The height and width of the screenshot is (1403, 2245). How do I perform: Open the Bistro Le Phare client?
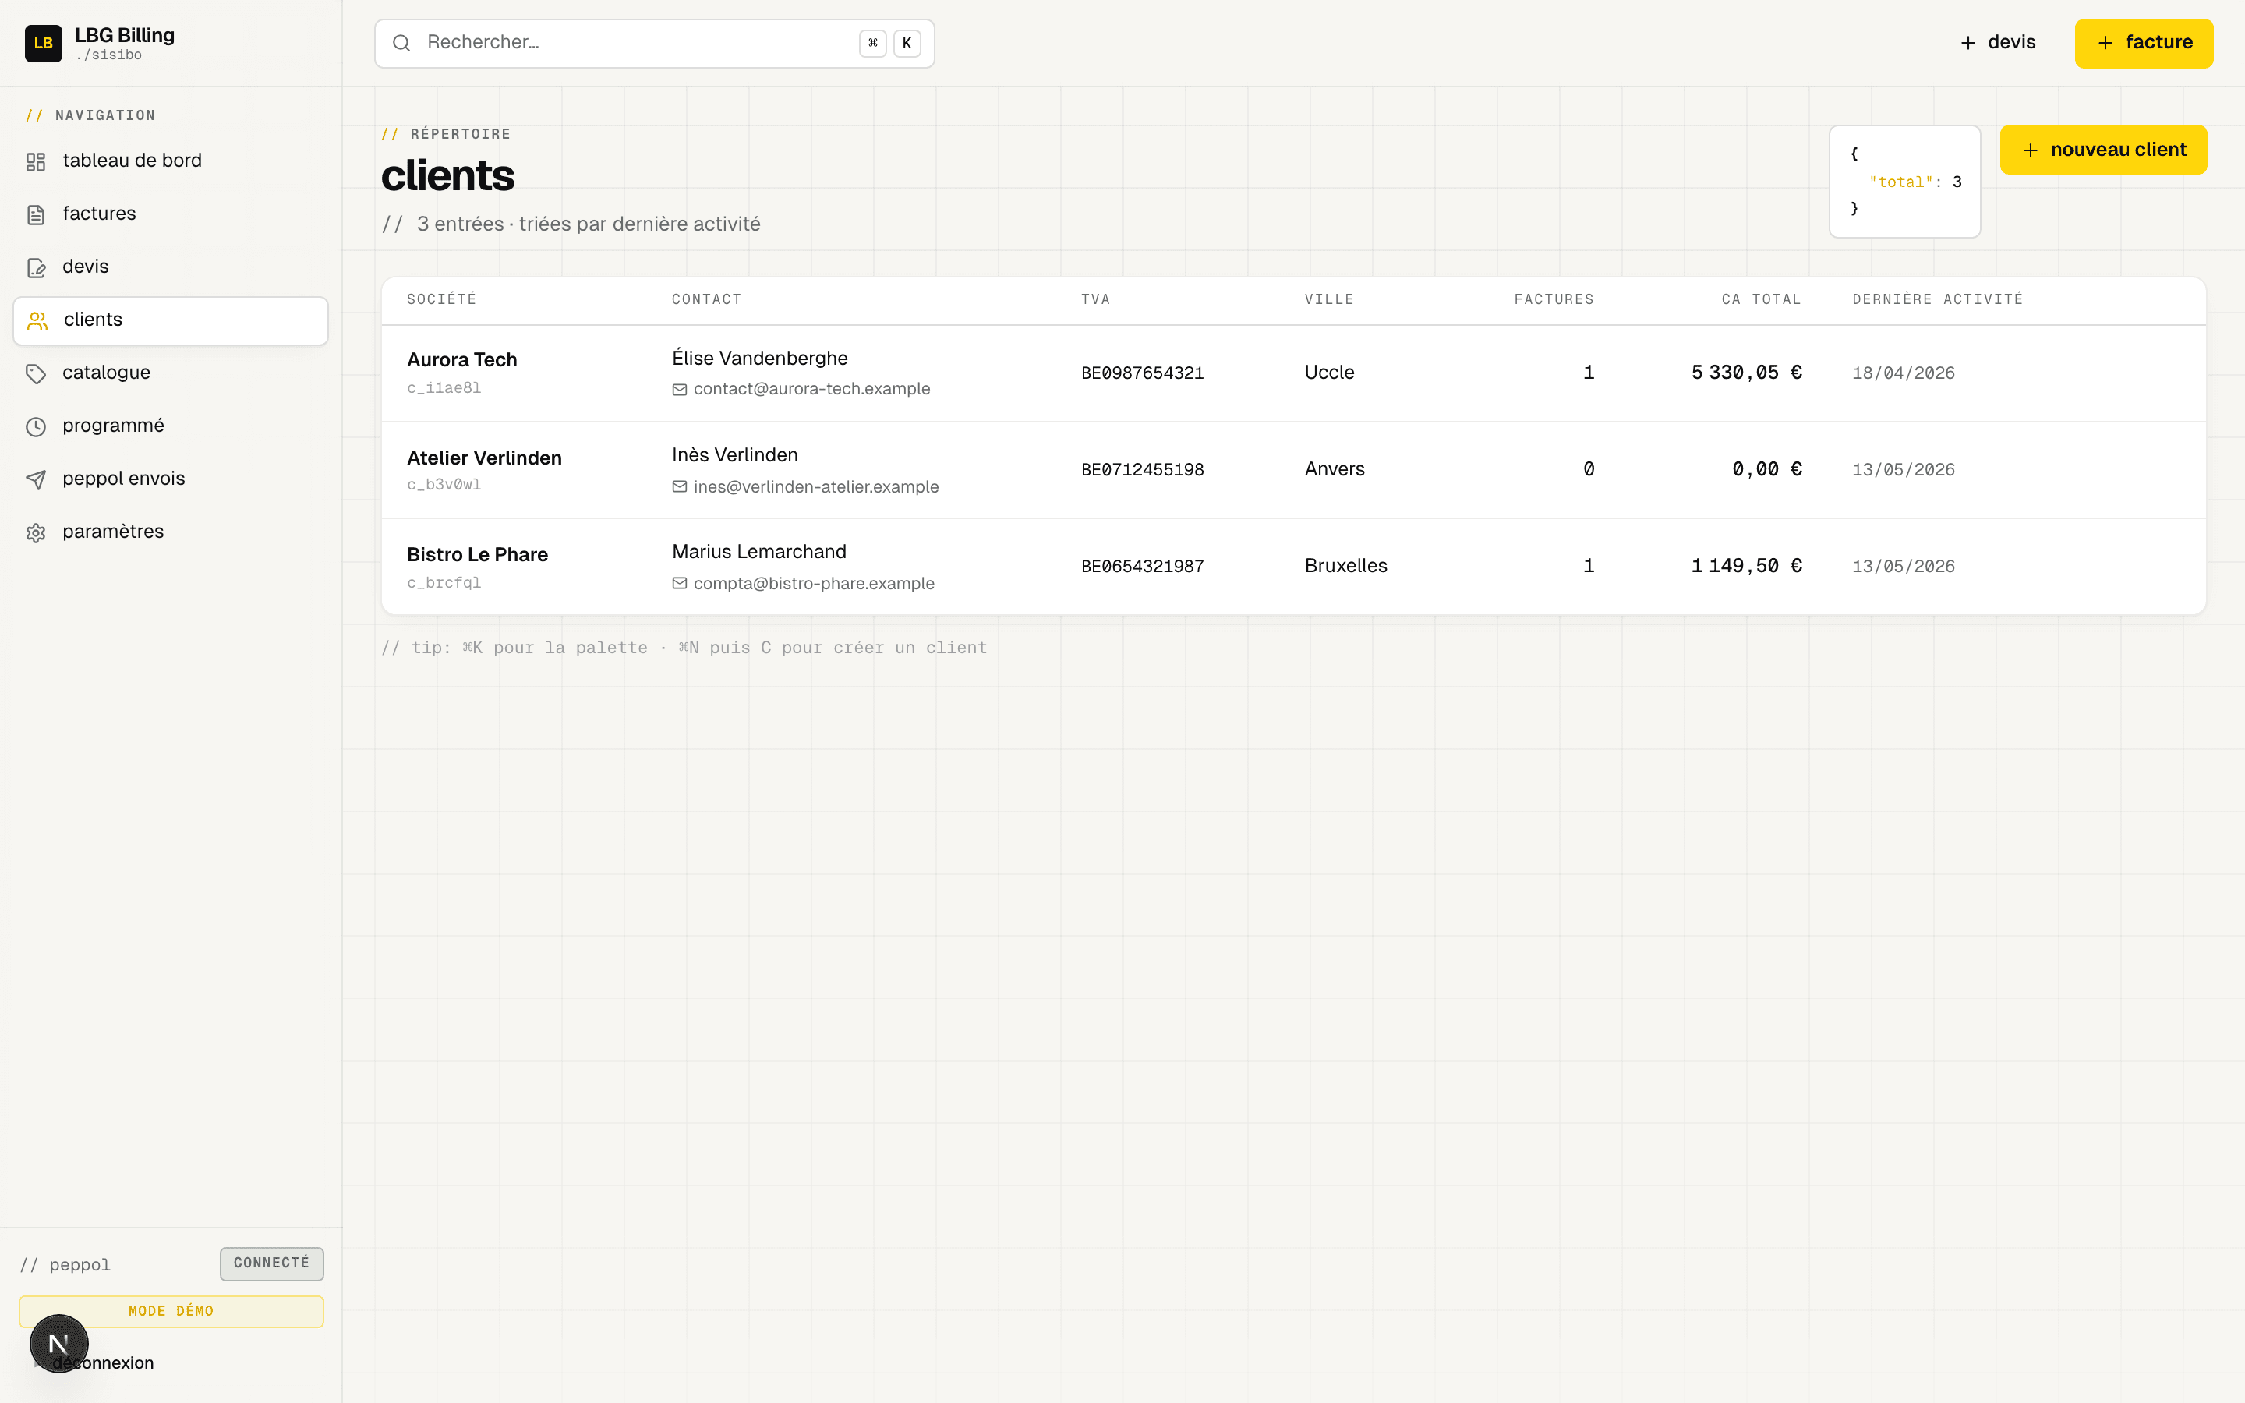coord(1293,566)
